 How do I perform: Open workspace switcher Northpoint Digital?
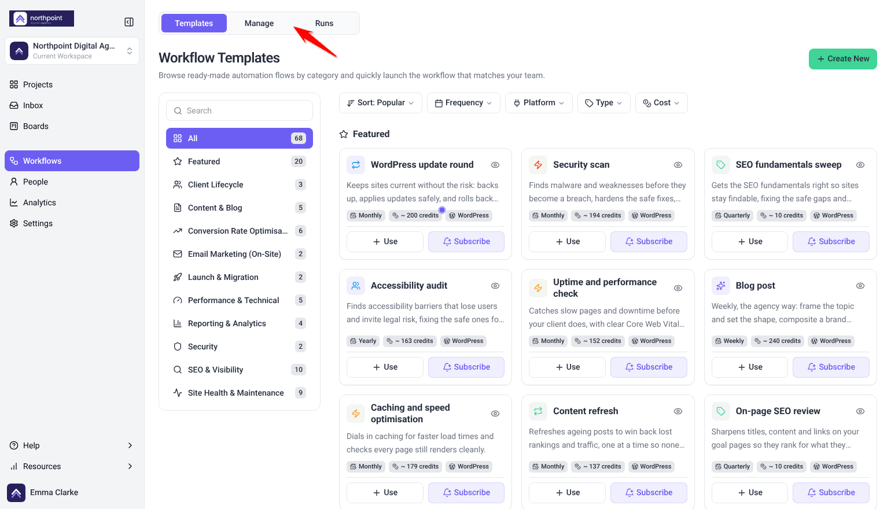[x=72, y=51]
